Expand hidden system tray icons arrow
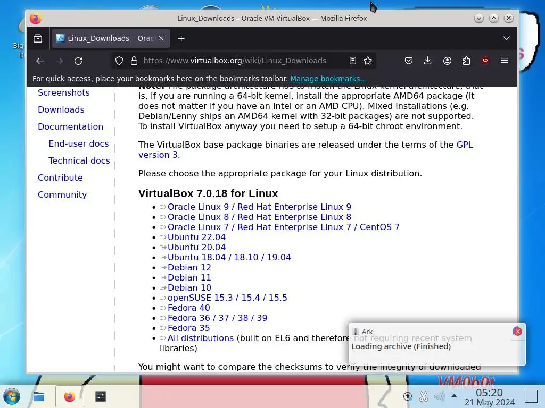This screenshot has width=545, height=408. [x=454, y=396]
